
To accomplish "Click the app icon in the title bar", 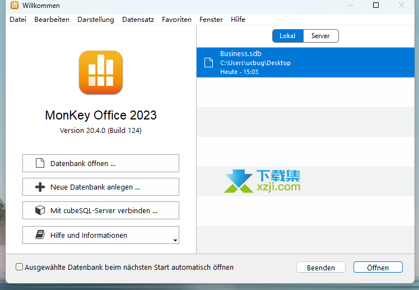I will [15, 5].
